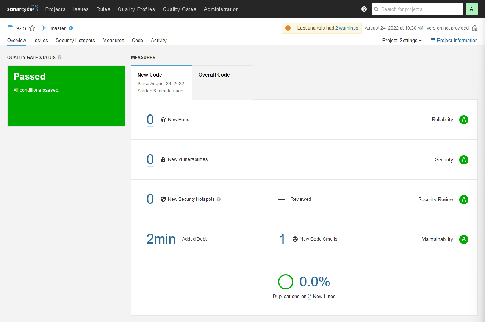The width and height of the screenshot is (485, 322).
Task: Click New Security Hotspots help icon
Action: pos(219,199)
